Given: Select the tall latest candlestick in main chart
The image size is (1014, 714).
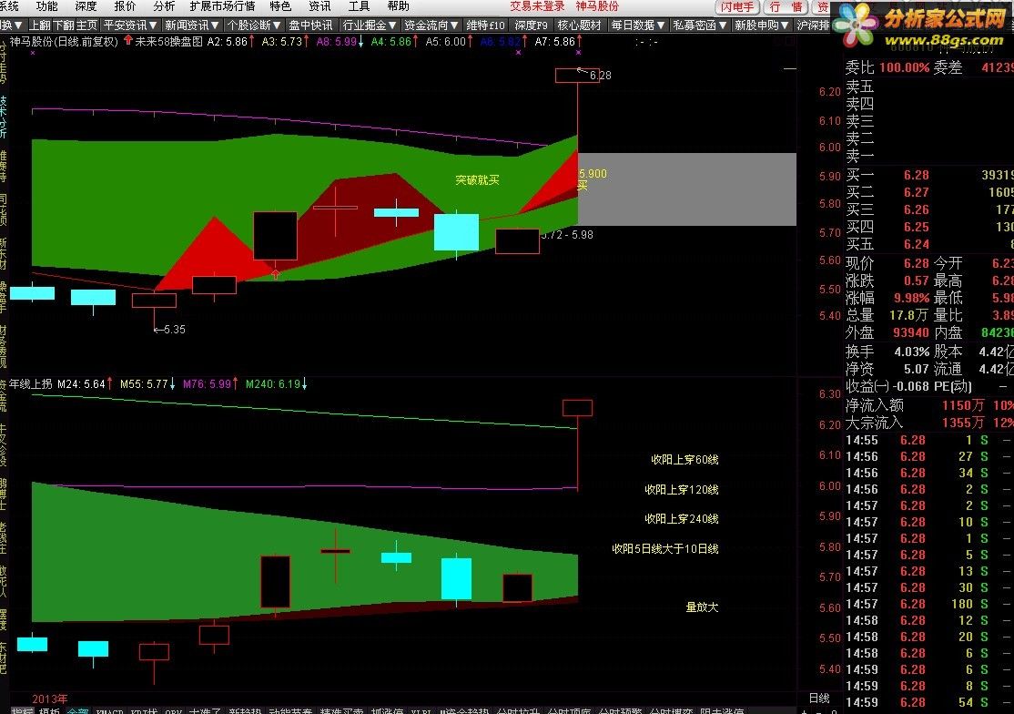Looking at the screenshot, I should point(577,75).
